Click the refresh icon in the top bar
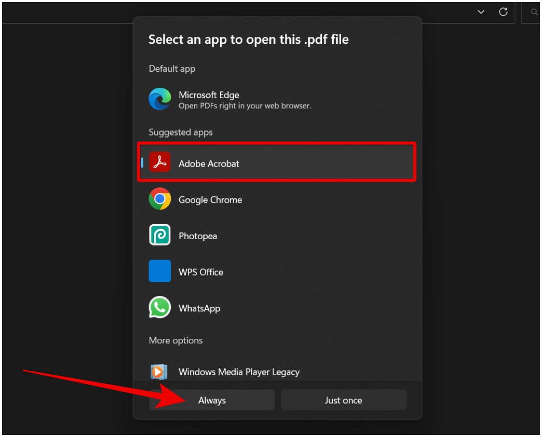The width and height of the screenshot is (542, 437). 503,12
